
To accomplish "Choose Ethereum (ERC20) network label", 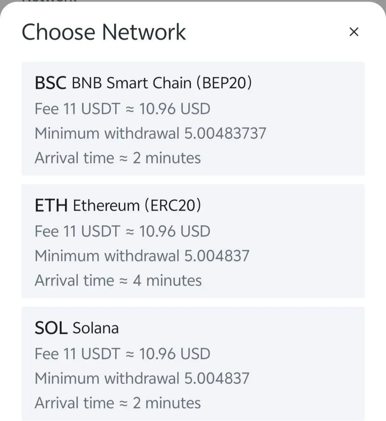I will [137, 206].
